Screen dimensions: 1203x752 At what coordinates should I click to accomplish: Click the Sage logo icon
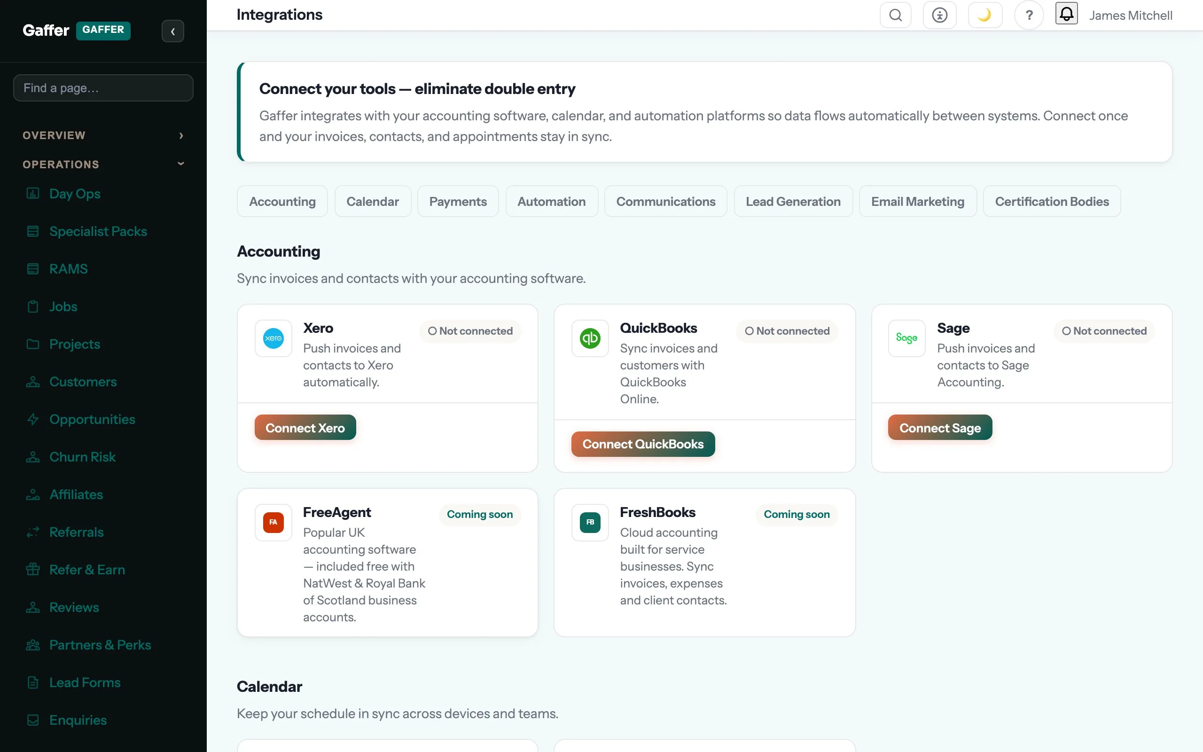pyautogui.click(x=907, y=338)
